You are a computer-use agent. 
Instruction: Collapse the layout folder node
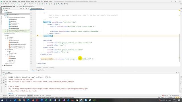click(6, 39)
